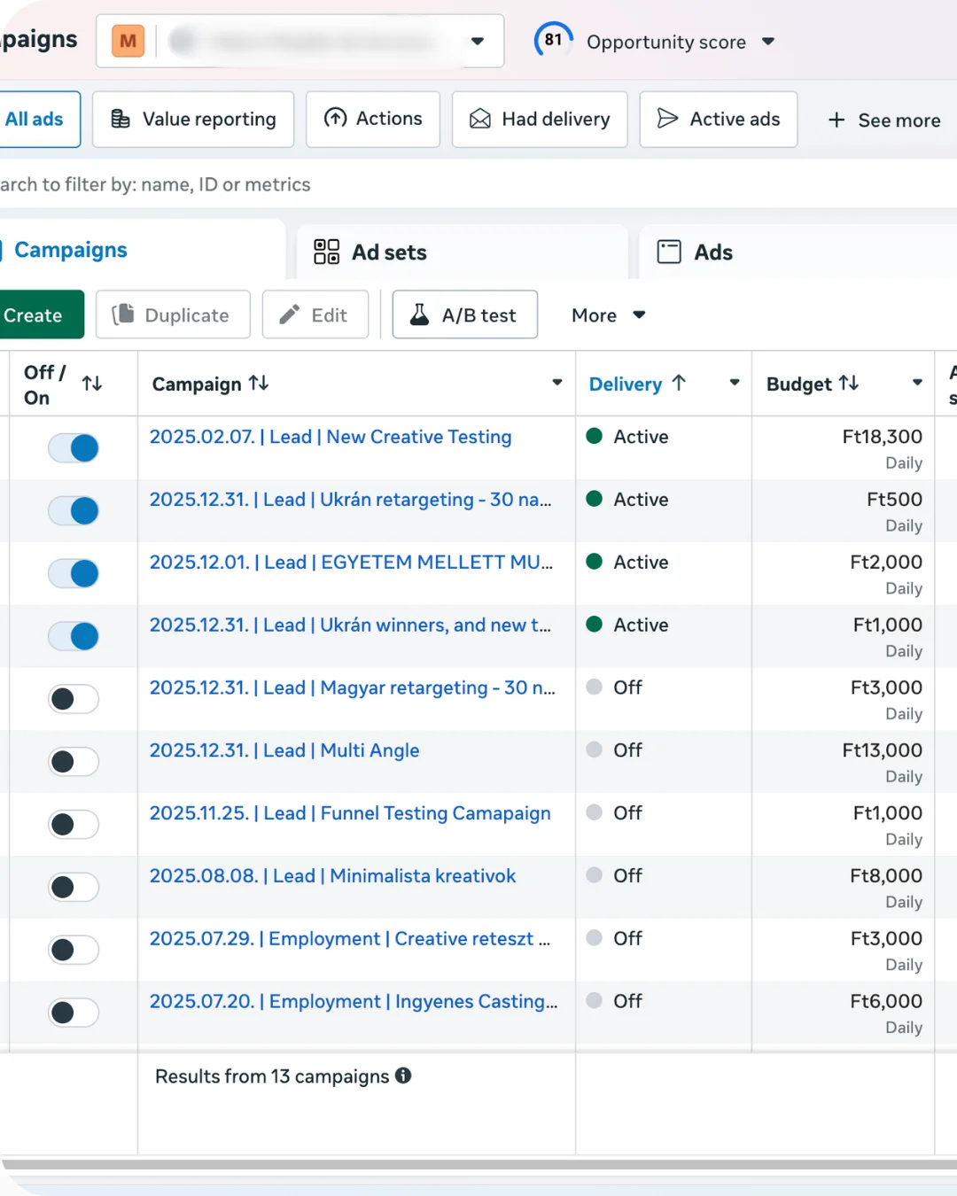The image size is (957, 1196).
Task: Click the orange M account icon
Action: 128,41
